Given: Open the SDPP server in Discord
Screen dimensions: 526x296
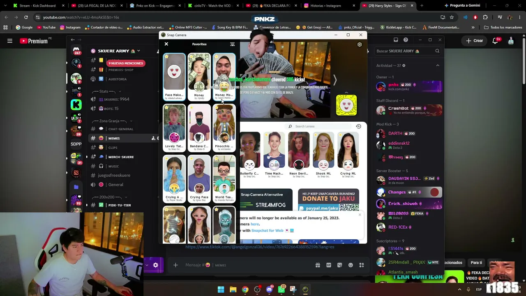Looking at the screenshot, I should pos(76,144).
